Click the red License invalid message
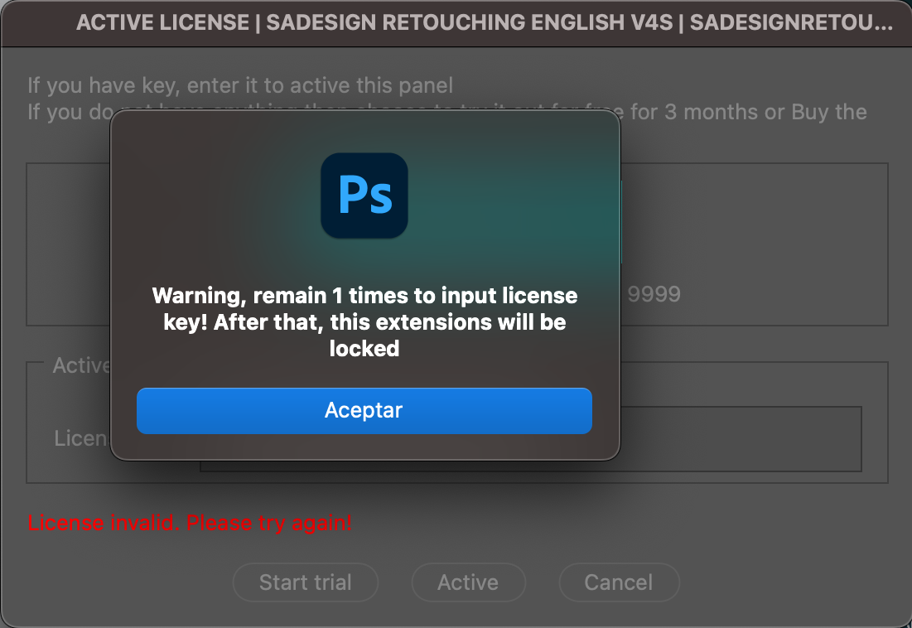Screen dimensions: 912x628 click(190, 523)
